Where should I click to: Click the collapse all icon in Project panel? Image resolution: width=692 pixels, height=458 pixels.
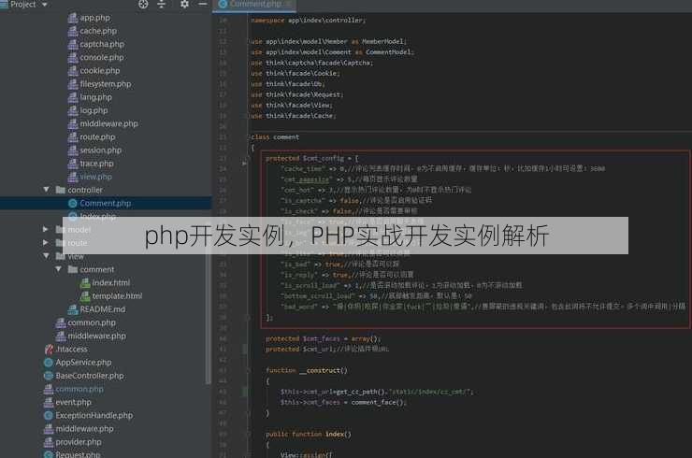(162, 5)
